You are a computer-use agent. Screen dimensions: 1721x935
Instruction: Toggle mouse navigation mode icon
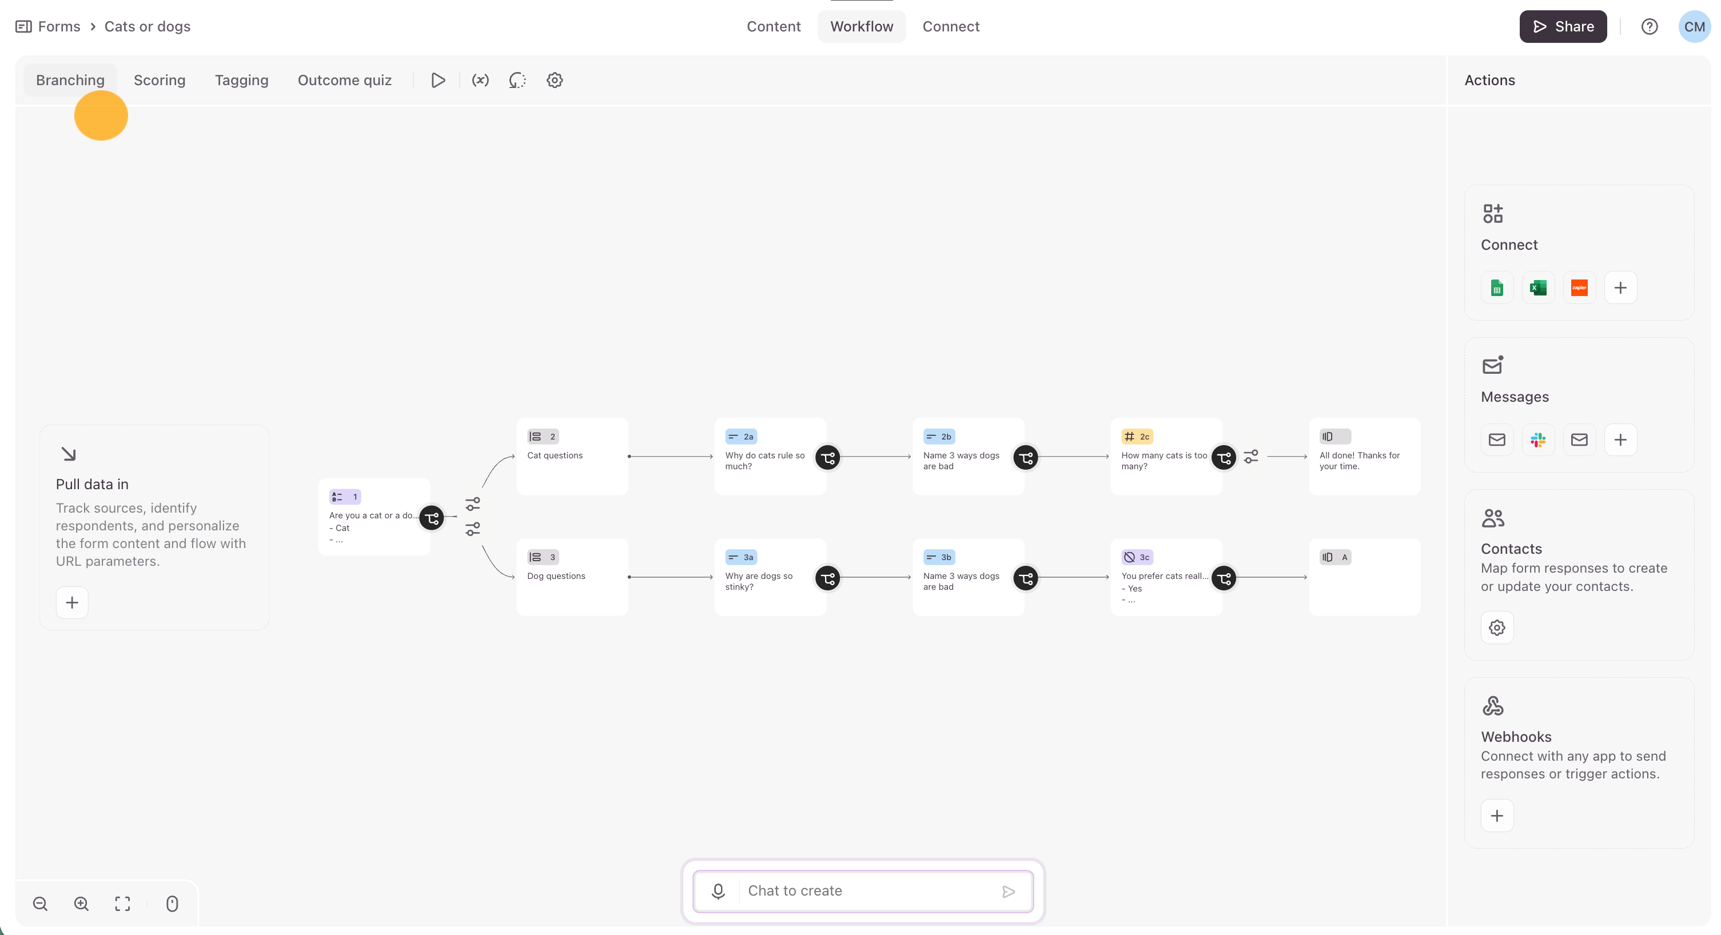[x=172, y=904]
